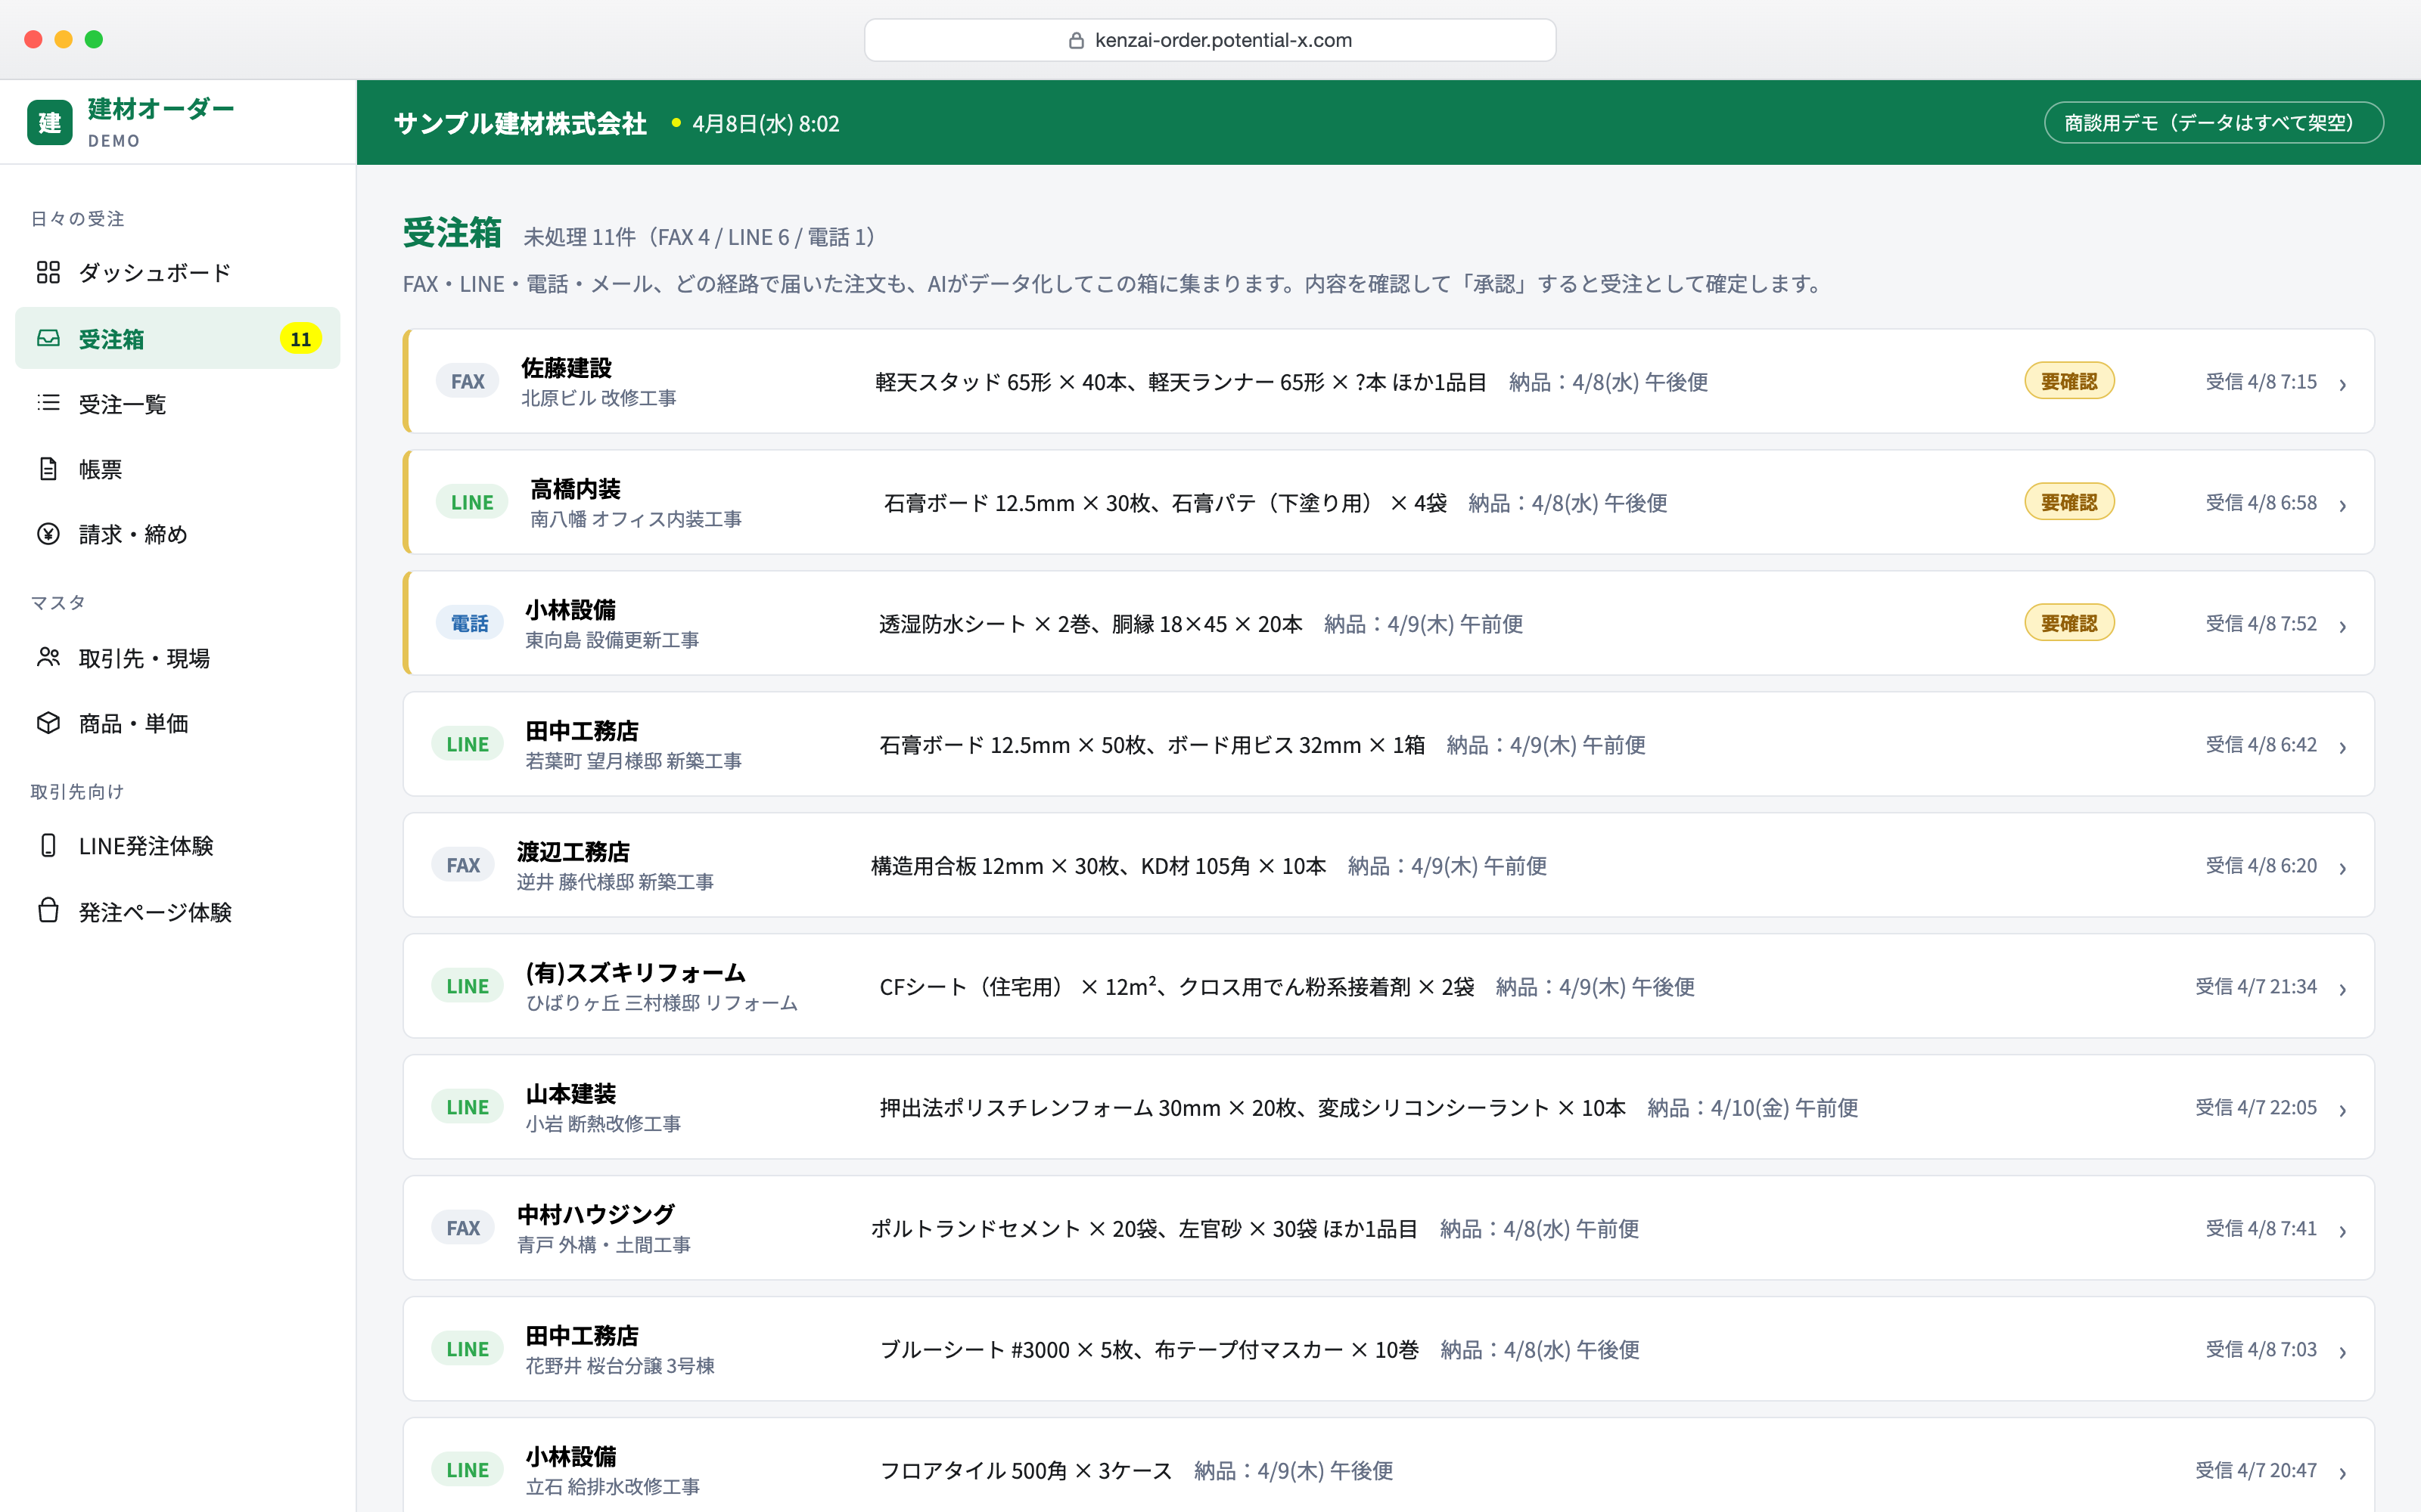This screenshot has height=1512, width=2421.
Task: Click the FAX badge on 渡辺工務店 row
Action: 463,865
